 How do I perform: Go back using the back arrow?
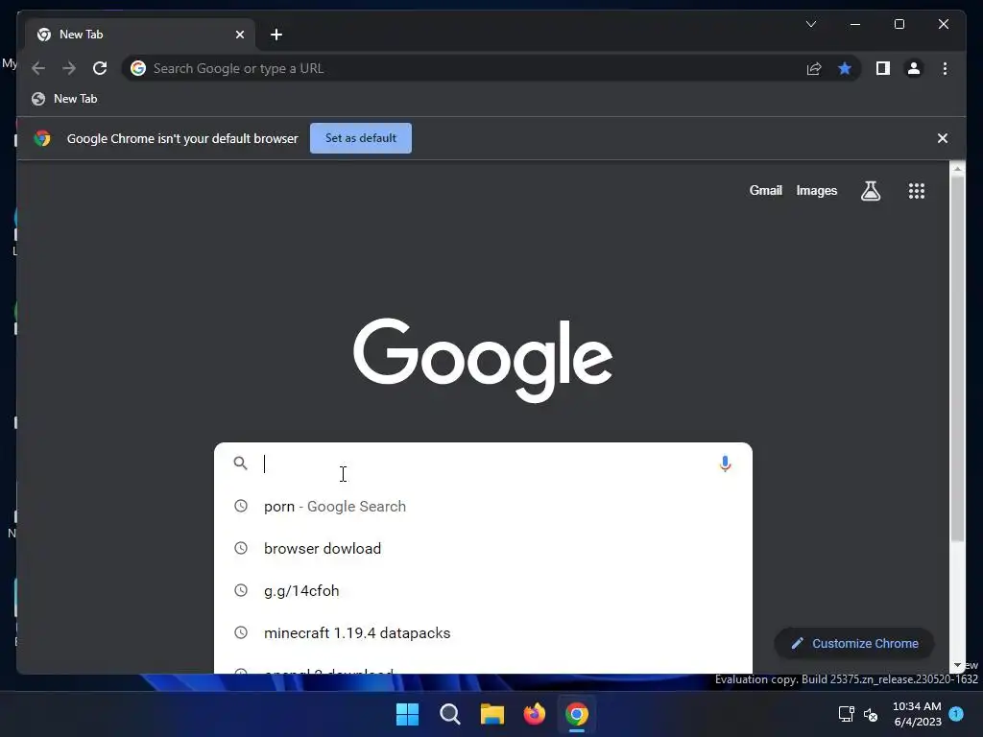[38, 68]
